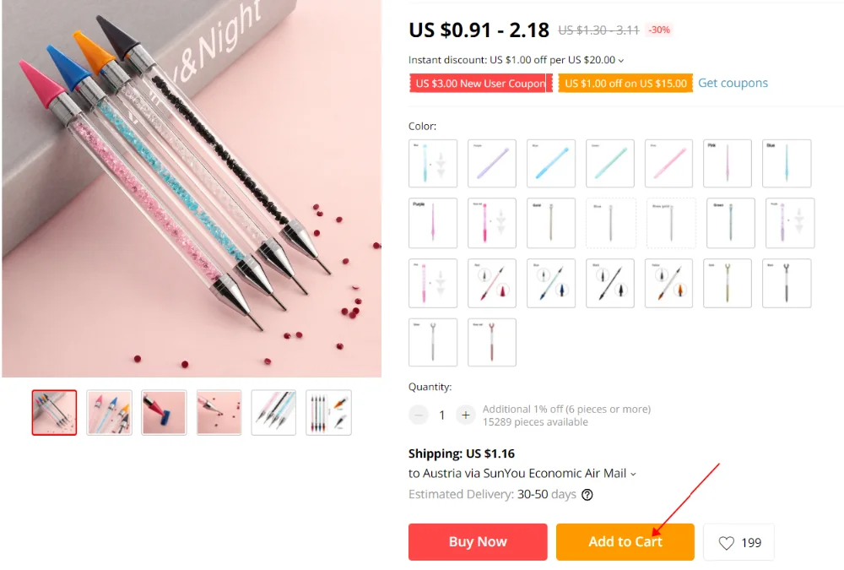844x570 pixels.
Task: Choose the diagonal green pen color option
Action: (x=610, y=163)
